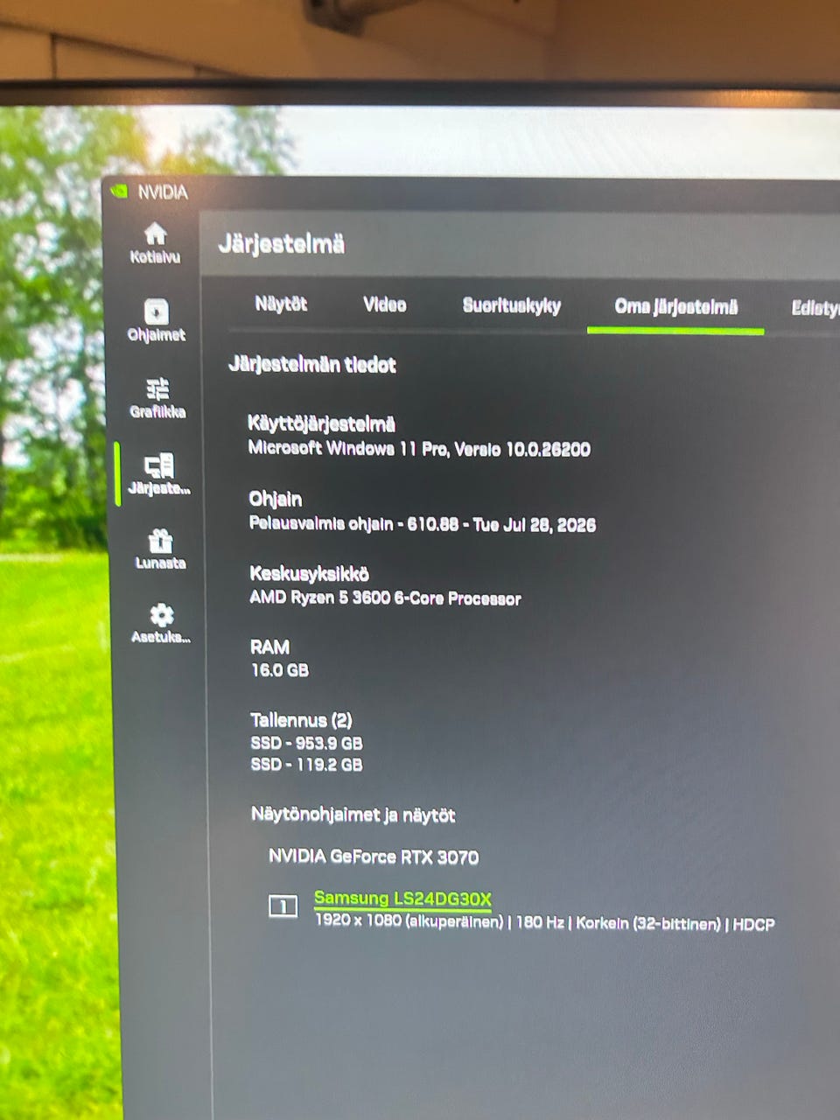The image size is (840, 1120).
Task: Click the NVIDIA GeForce RTX 3070 entry
Action: coord(374,857)
